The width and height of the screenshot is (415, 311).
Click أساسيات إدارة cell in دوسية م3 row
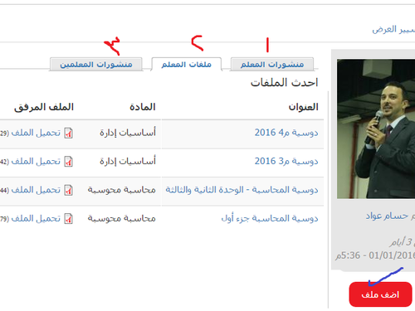[x=128, y=161]
